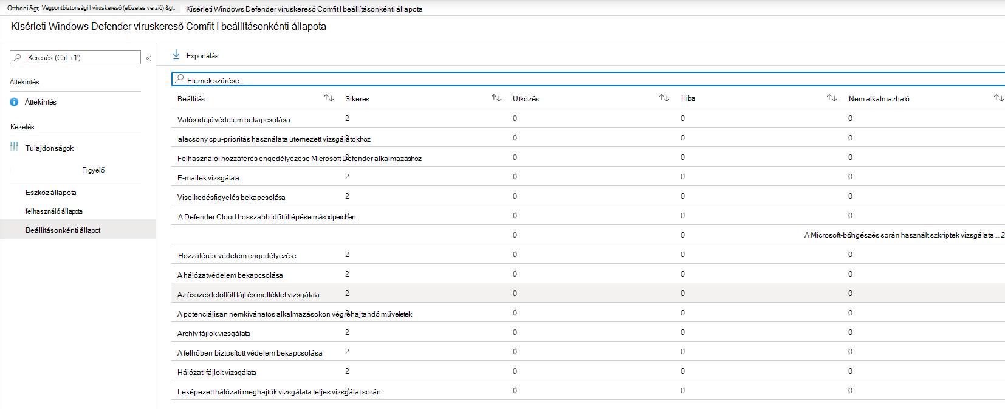The height and width of the screenshot is (409, 1005).
Task: Select the row Valós idejű védelem bekapcsolása
Action: click(588, 118)
